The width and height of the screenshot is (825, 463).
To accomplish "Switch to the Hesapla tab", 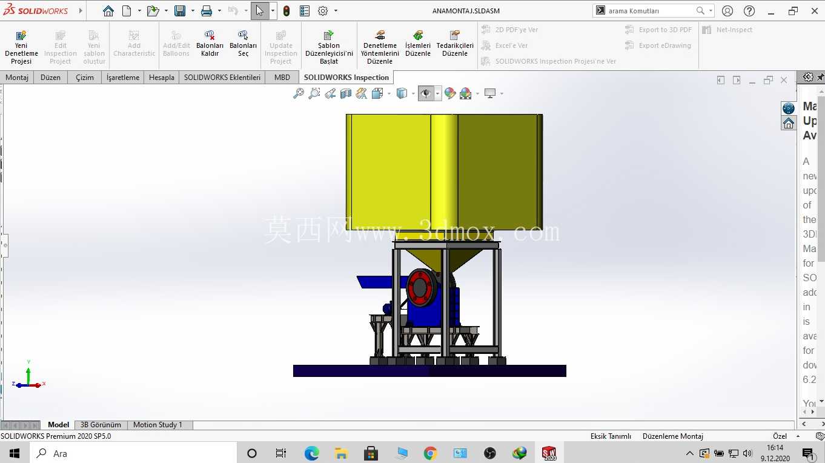I will click(x=162, y=78).
